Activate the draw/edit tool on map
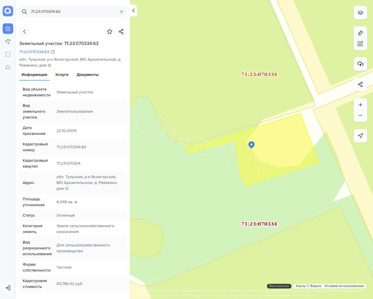 tap(360, 44)
